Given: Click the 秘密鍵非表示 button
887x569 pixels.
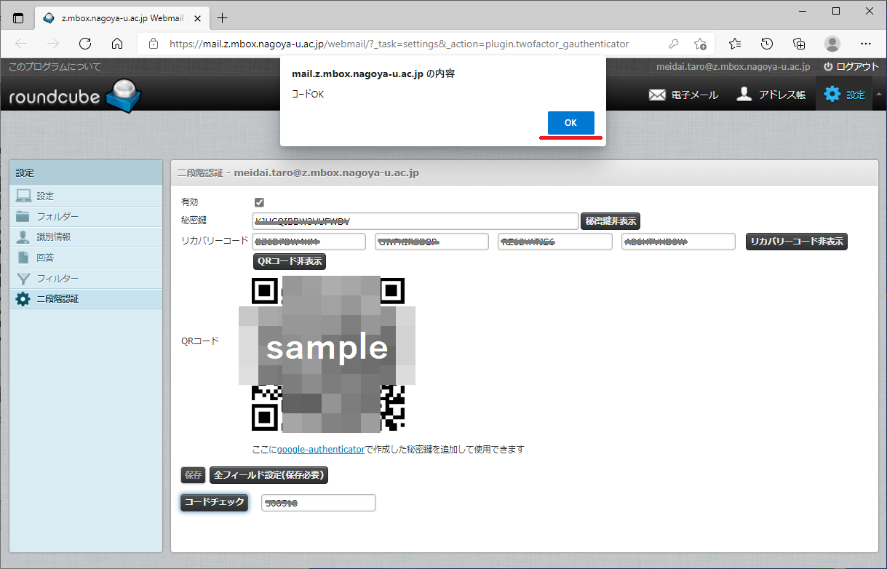Looking at the screenshot, I should pyautogui.click(x=610, y=221).
